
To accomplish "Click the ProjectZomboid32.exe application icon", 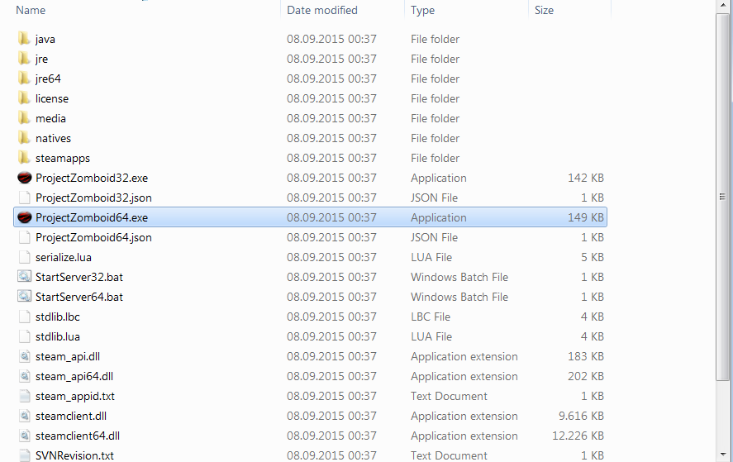I will coord(24,178).
